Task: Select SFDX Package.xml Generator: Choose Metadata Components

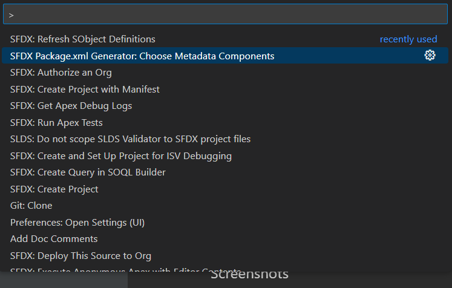Action: 225,56
